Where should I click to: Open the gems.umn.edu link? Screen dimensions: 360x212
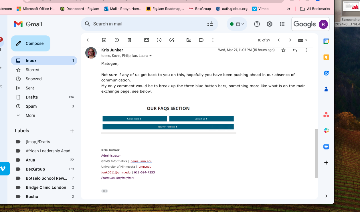point(141,161)
